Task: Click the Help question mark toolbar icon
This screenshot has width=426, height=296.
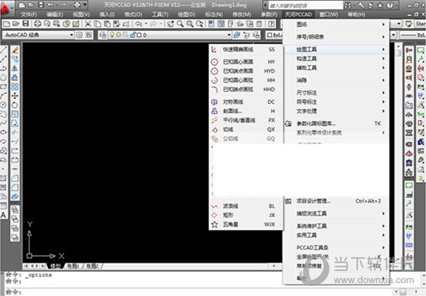Action: (x=271, y=24)
